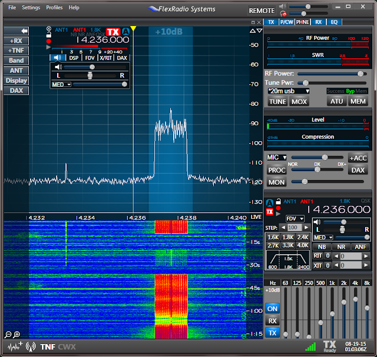Adjust the 2k equalizer band slider

344,312
